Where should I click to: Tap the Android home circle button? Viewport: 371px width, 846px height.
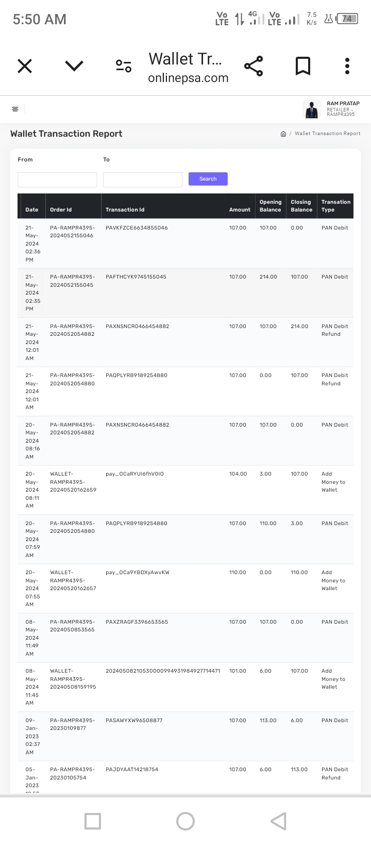[185, 821]
